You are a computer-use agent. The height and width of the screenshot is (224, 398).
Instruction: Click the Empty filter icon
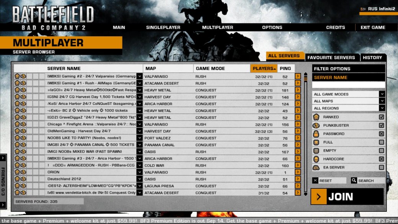[x=316, y=150]
